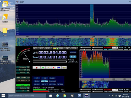This screenshot has width=131, height=98.
Task: Toggle CW ZAP
Action: pyautogui.click(x=37, y=84)
